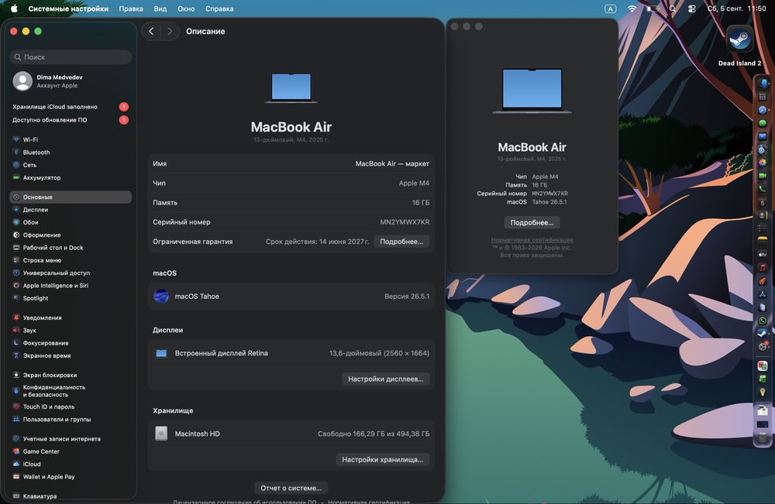Open Photos from the Dock
The image size is (775, 504).
[762, 163]
